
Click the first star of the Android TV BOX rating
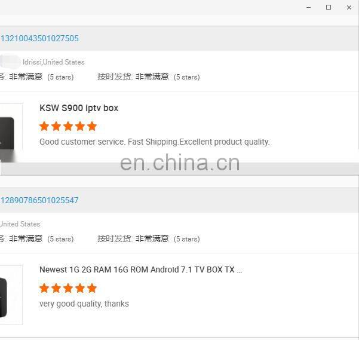click(44, 288)
